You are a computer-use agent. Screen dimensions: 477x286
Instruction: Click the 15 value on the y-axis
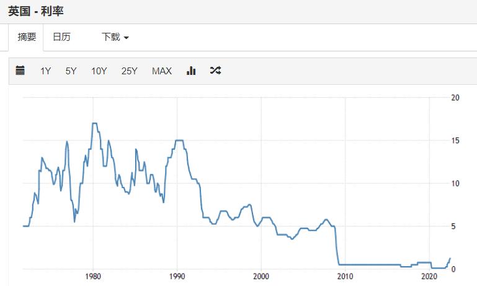455,141
